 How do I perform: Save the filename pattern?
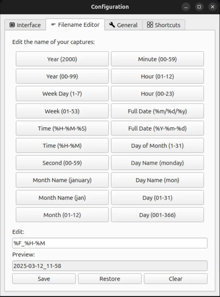[x=44, y=279]
